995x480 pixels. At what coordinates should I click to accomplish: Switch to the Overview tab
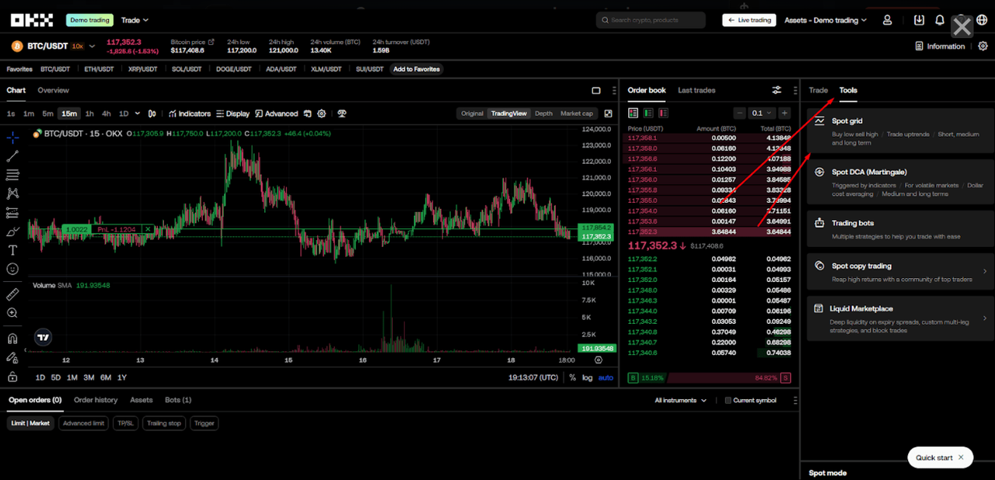tap(53, 91)
